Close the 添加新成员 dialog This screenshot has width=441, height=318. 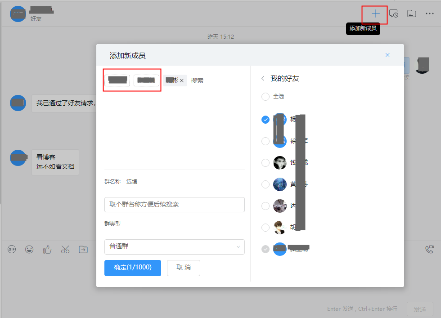[x=387, y=55]
